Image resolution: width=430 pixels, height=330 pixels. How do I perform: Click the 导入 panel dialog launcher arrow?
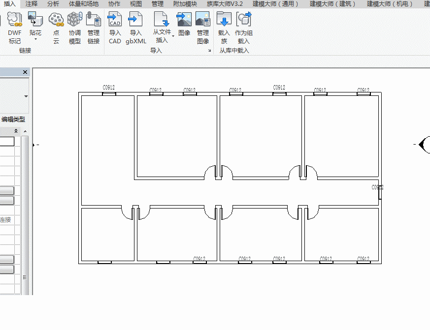coord(209,51)
